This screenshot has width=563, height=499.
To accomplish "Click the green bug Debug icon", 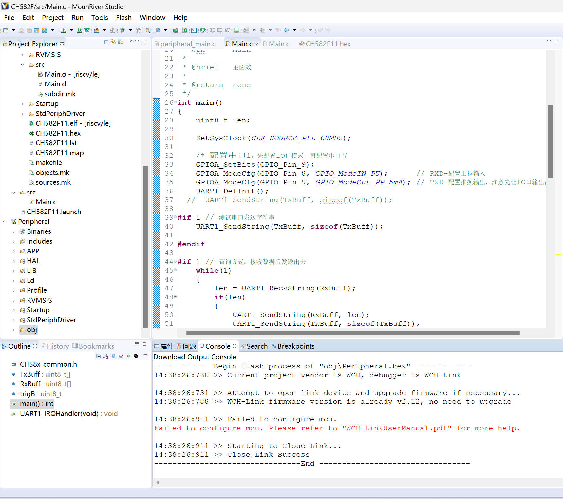I will pos(122,30).
